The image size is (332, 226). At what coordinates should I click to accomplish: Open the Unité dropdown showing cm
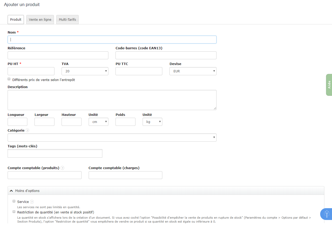(x=98, y=122)
